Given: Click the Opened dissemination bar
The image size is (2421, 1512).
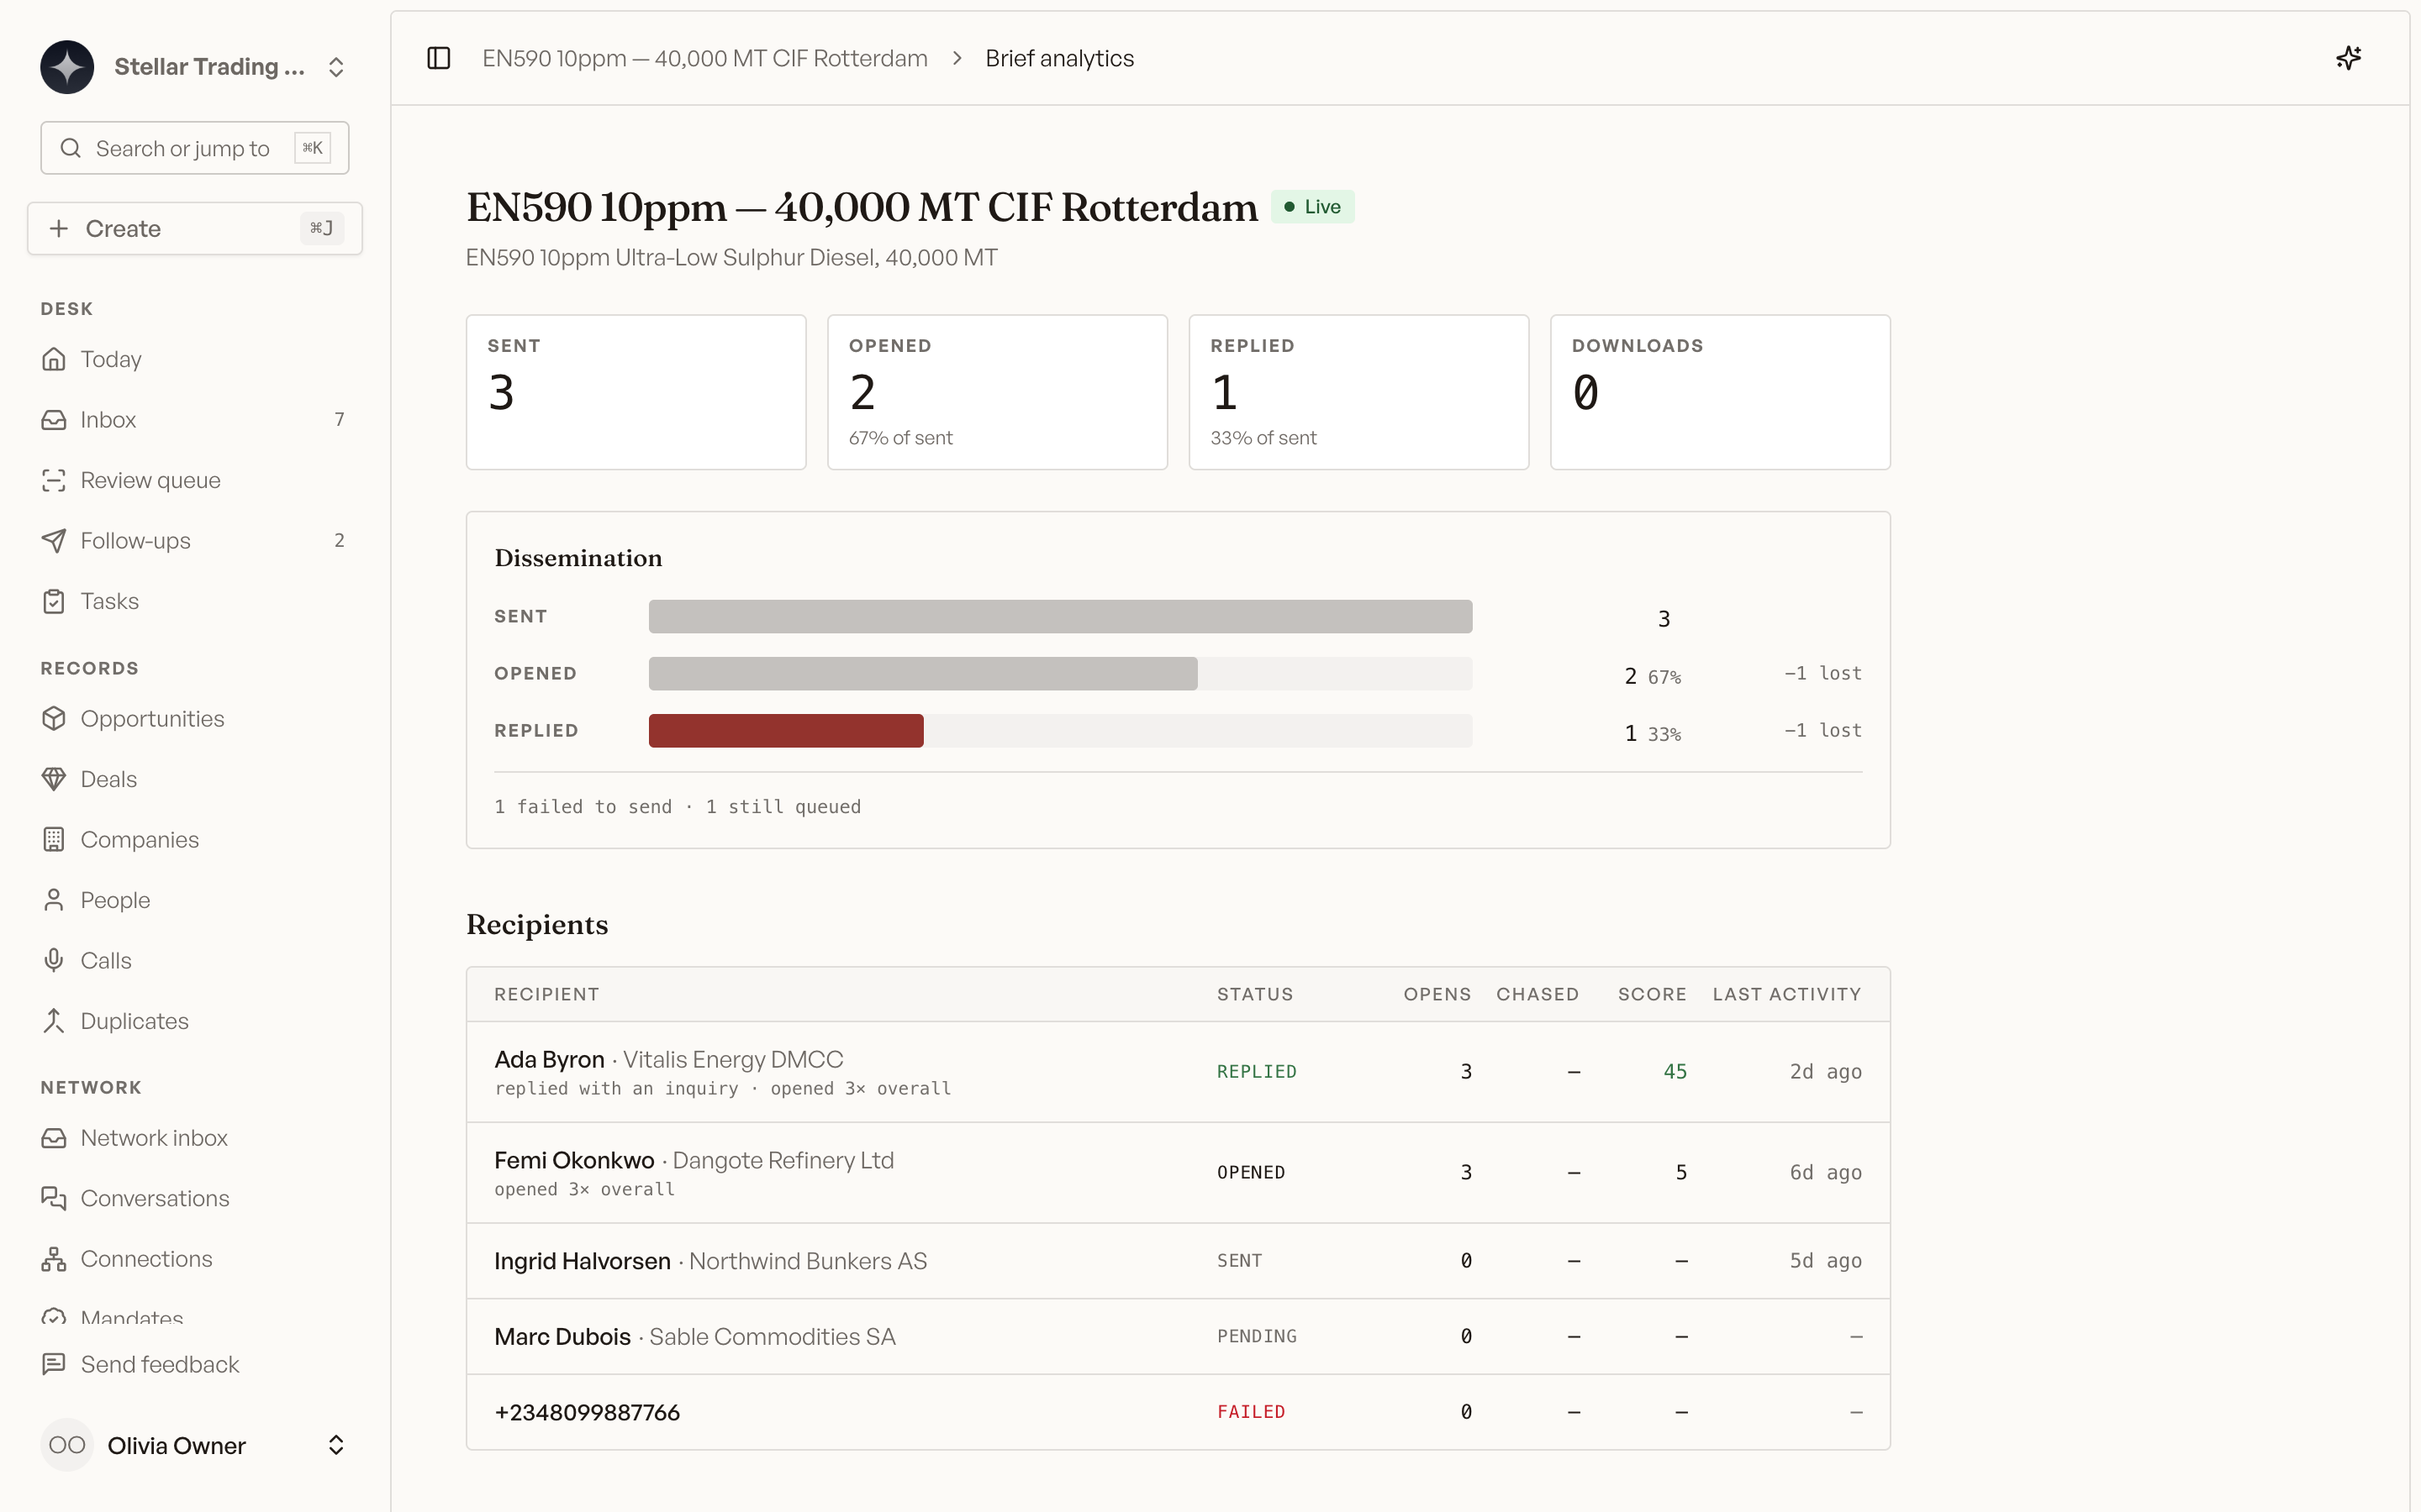Looking at the screenshot, I should click(923, 674).
